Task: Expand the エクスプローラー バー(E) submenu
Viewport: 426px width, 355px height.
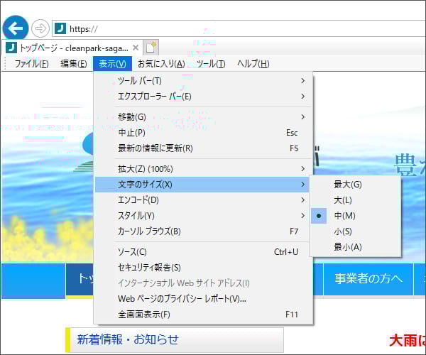Action: click(x=203, y=97)
